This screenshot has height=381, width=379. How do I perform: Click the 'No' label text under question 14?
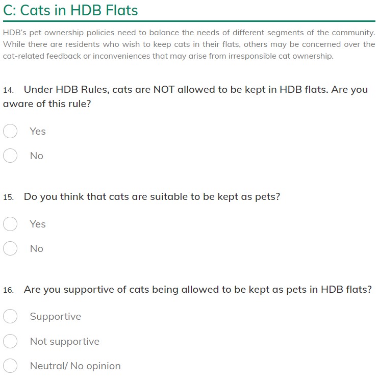point(37,156)
